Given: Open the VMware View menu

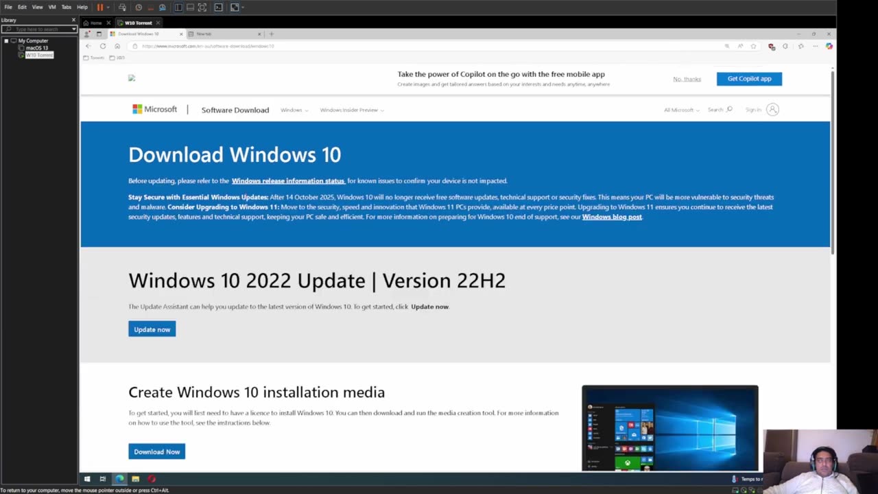Looking at the screenshot, I should coord(37,7).
